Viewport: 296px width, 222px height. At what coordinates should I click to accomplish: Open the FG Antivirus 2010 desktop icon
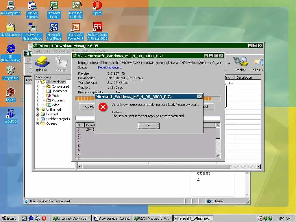click(97, 32)
